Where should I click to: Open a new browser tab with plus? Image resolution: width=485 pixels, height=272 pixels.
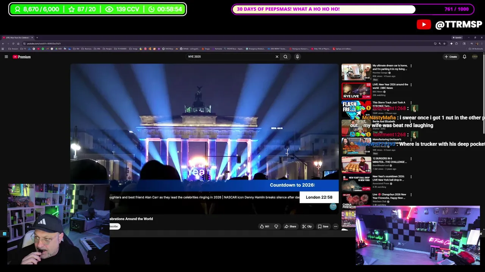click(x=37, y=37)
